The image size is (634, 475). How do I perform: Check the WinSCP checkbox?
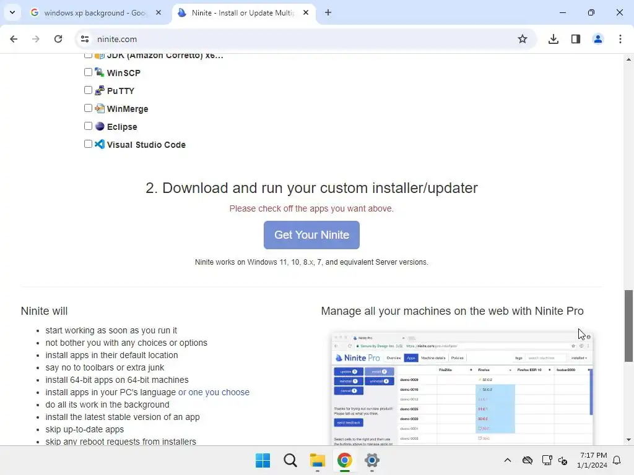[88, 72]
